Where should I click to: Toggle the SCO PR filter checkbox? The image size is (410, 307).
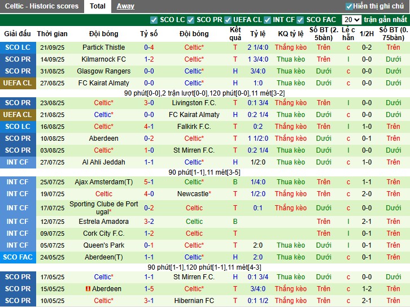tap(191, 20)
